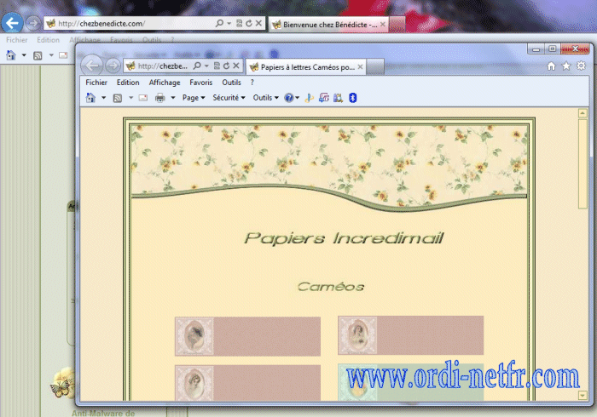The height and width of the screenshot is (417, 597).
Task: Click the yellow and blue add-on icon in the command bar
Action: [309, 98]
